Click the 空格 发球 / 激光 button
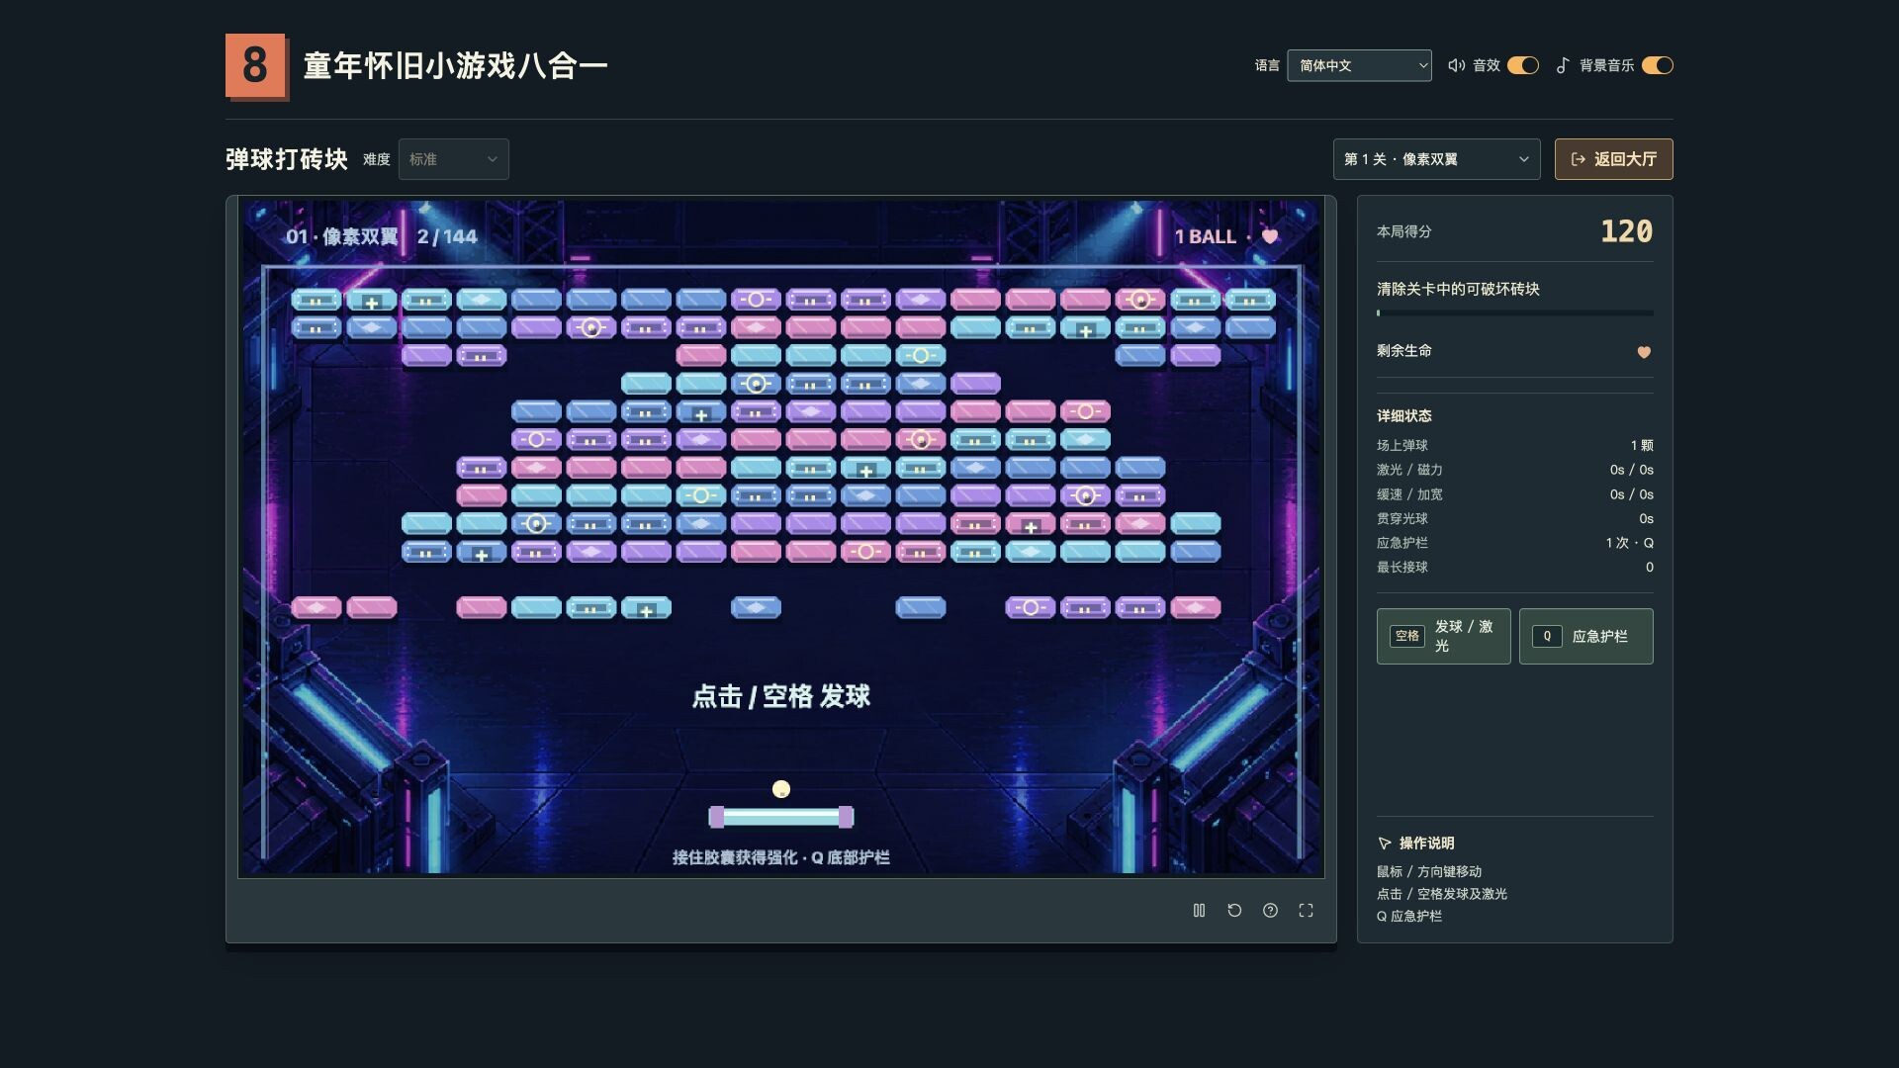This screenshot has height=1068, width=1899. point(1443,636)
